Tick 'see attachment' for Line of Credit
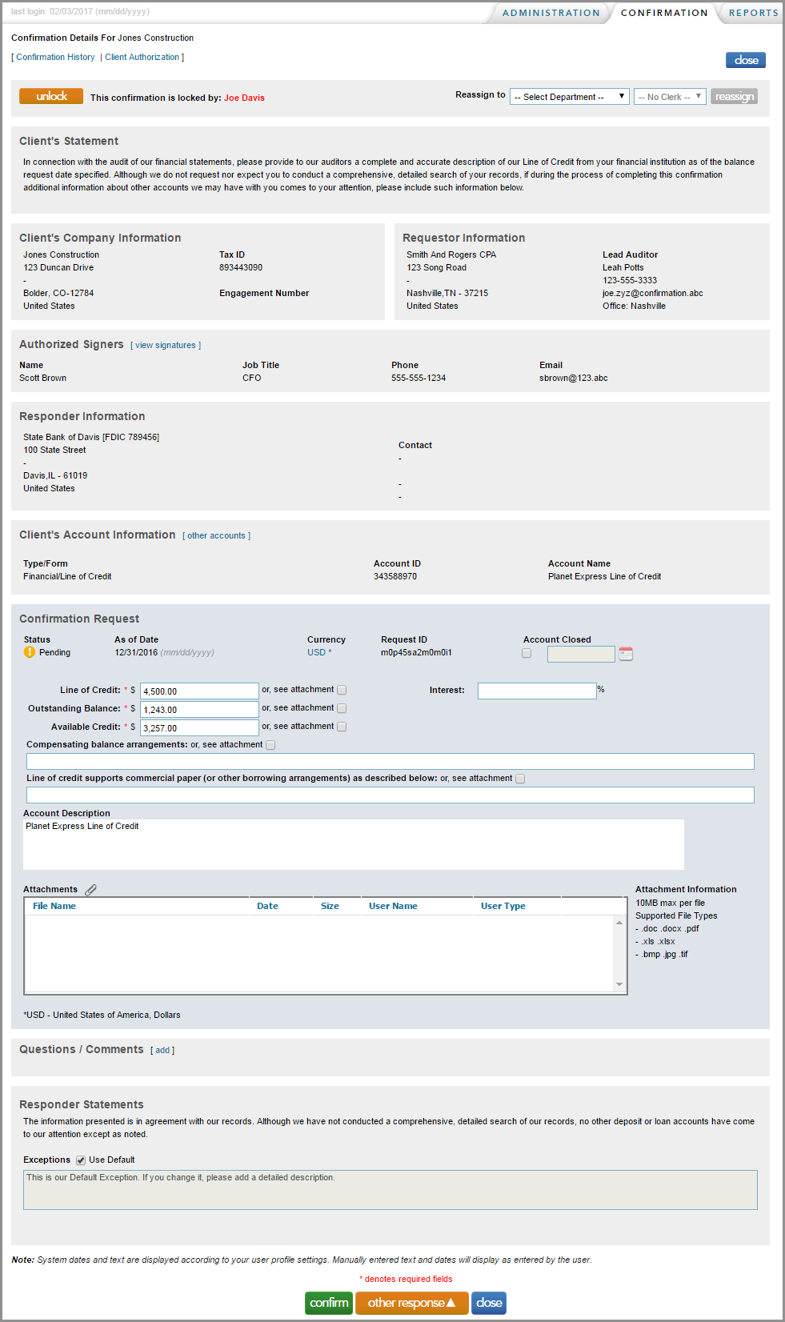Image resolution: width=785 pixels, height=1322 pixels. click(x=342, y=690)
